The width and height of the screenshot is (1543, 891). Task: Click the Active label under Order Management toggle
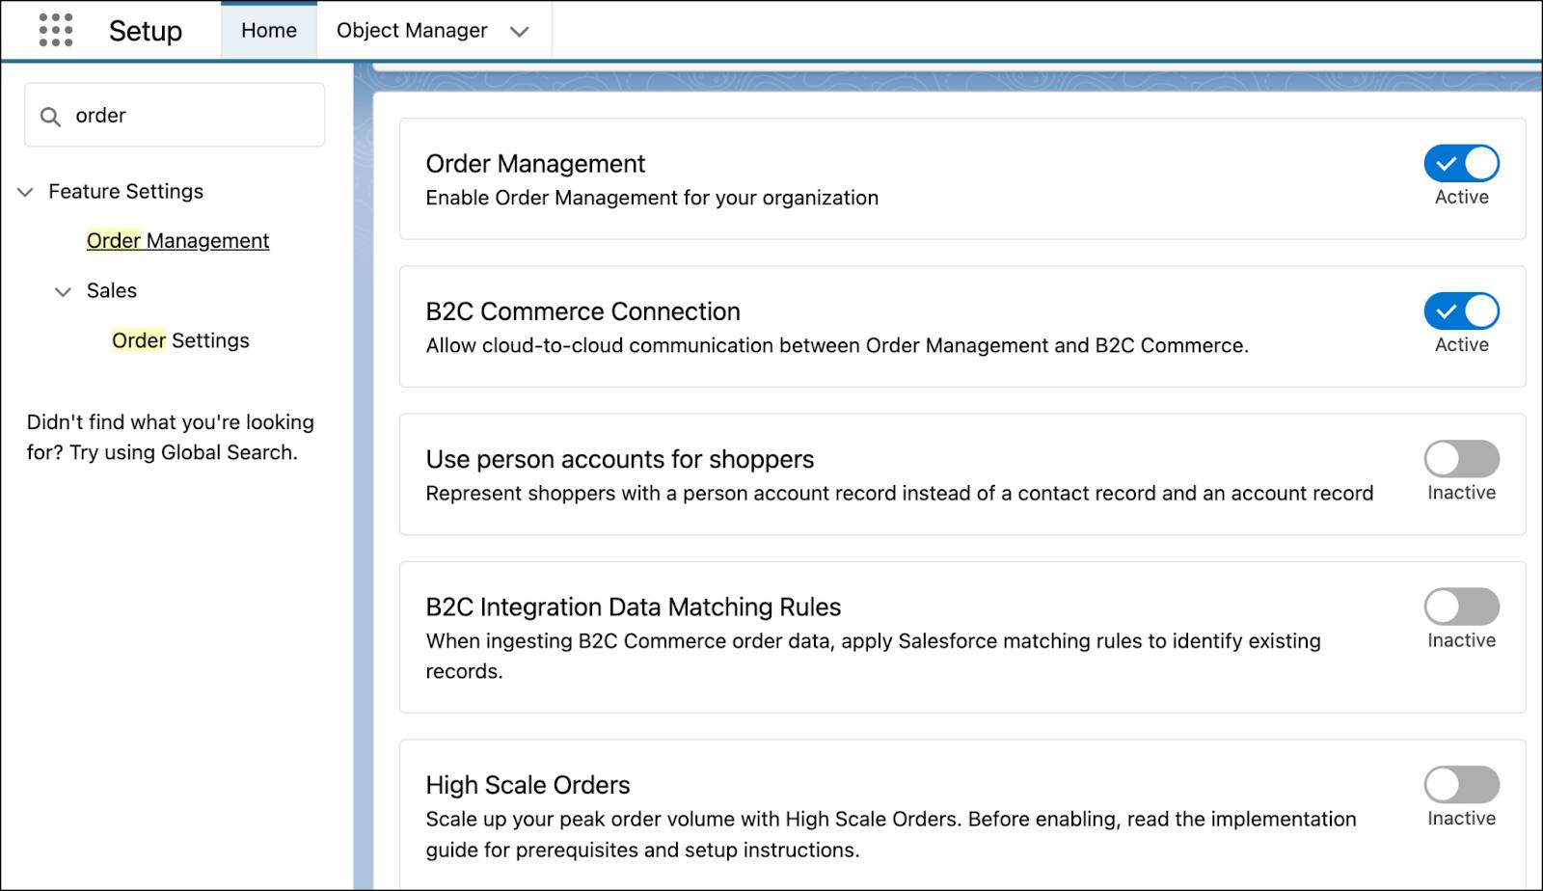[x=1461, y=197]
